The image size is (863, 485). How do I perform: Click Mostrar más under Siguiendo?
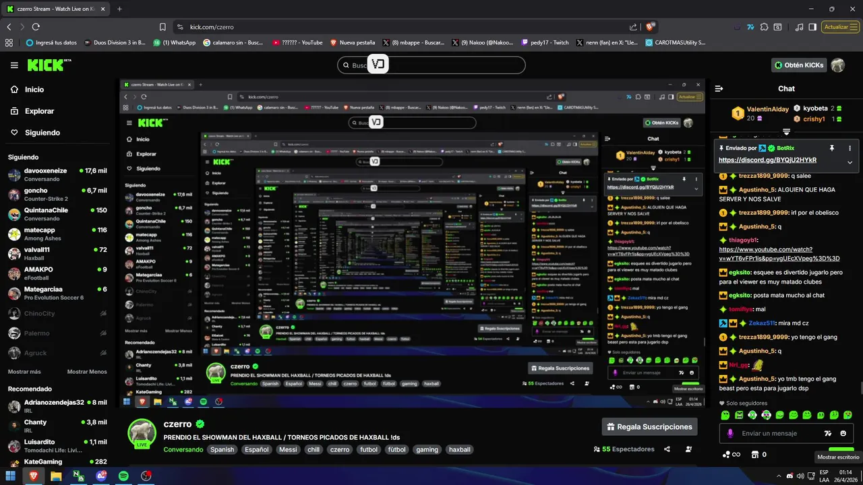[x=24, y=372]
